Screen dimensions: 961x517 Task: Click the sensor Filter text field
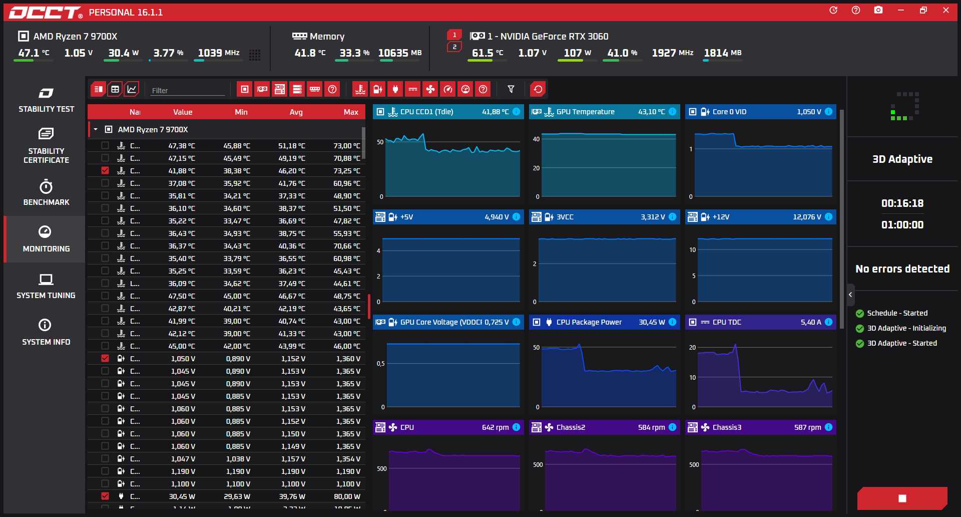[x=188, y=90]
